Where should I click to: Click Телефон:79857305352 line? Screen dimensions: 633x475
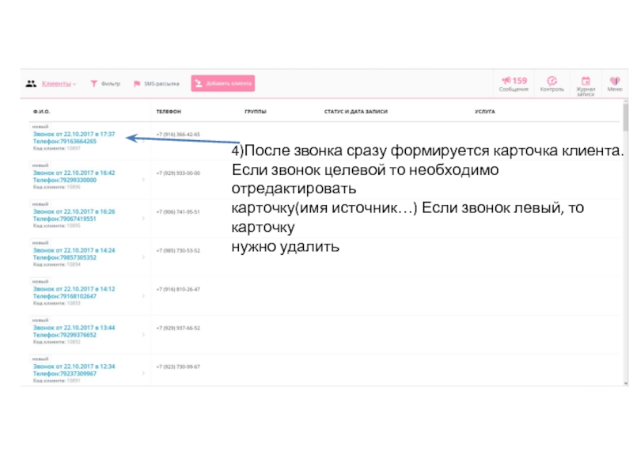click(65, 258)
